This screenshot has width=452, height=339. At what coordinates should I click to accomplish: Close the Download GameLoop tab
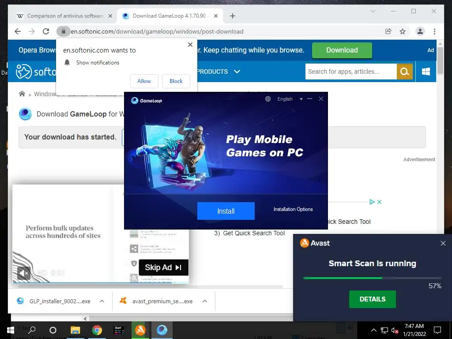(x=215, y=16)
